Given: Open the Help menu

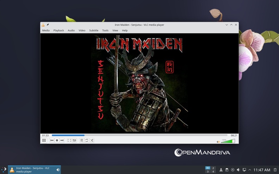Looking at the screenshot, I should pos(125,30).
